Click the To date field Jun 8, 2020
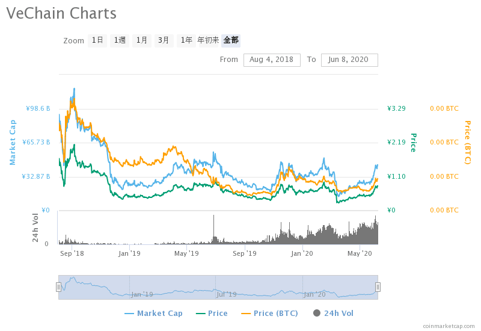Screen dimensions: 481x331 (349, 60)
